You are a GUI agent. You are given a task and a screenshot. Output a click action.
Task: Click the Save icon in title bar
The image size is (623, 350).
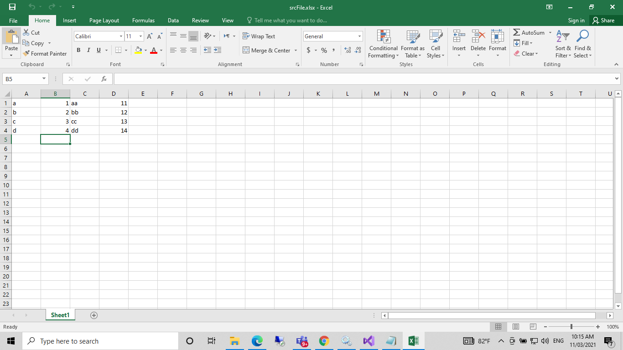12,7
